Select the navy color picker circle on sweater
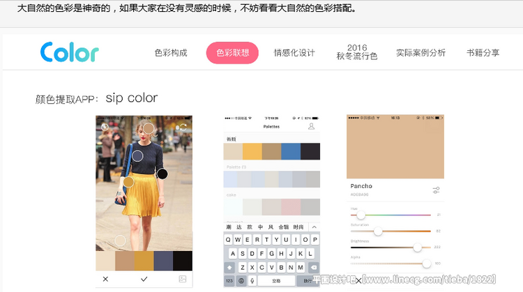The height and width of the screenshot is (292, 523). pyautogui.click(x=137, y=155)
